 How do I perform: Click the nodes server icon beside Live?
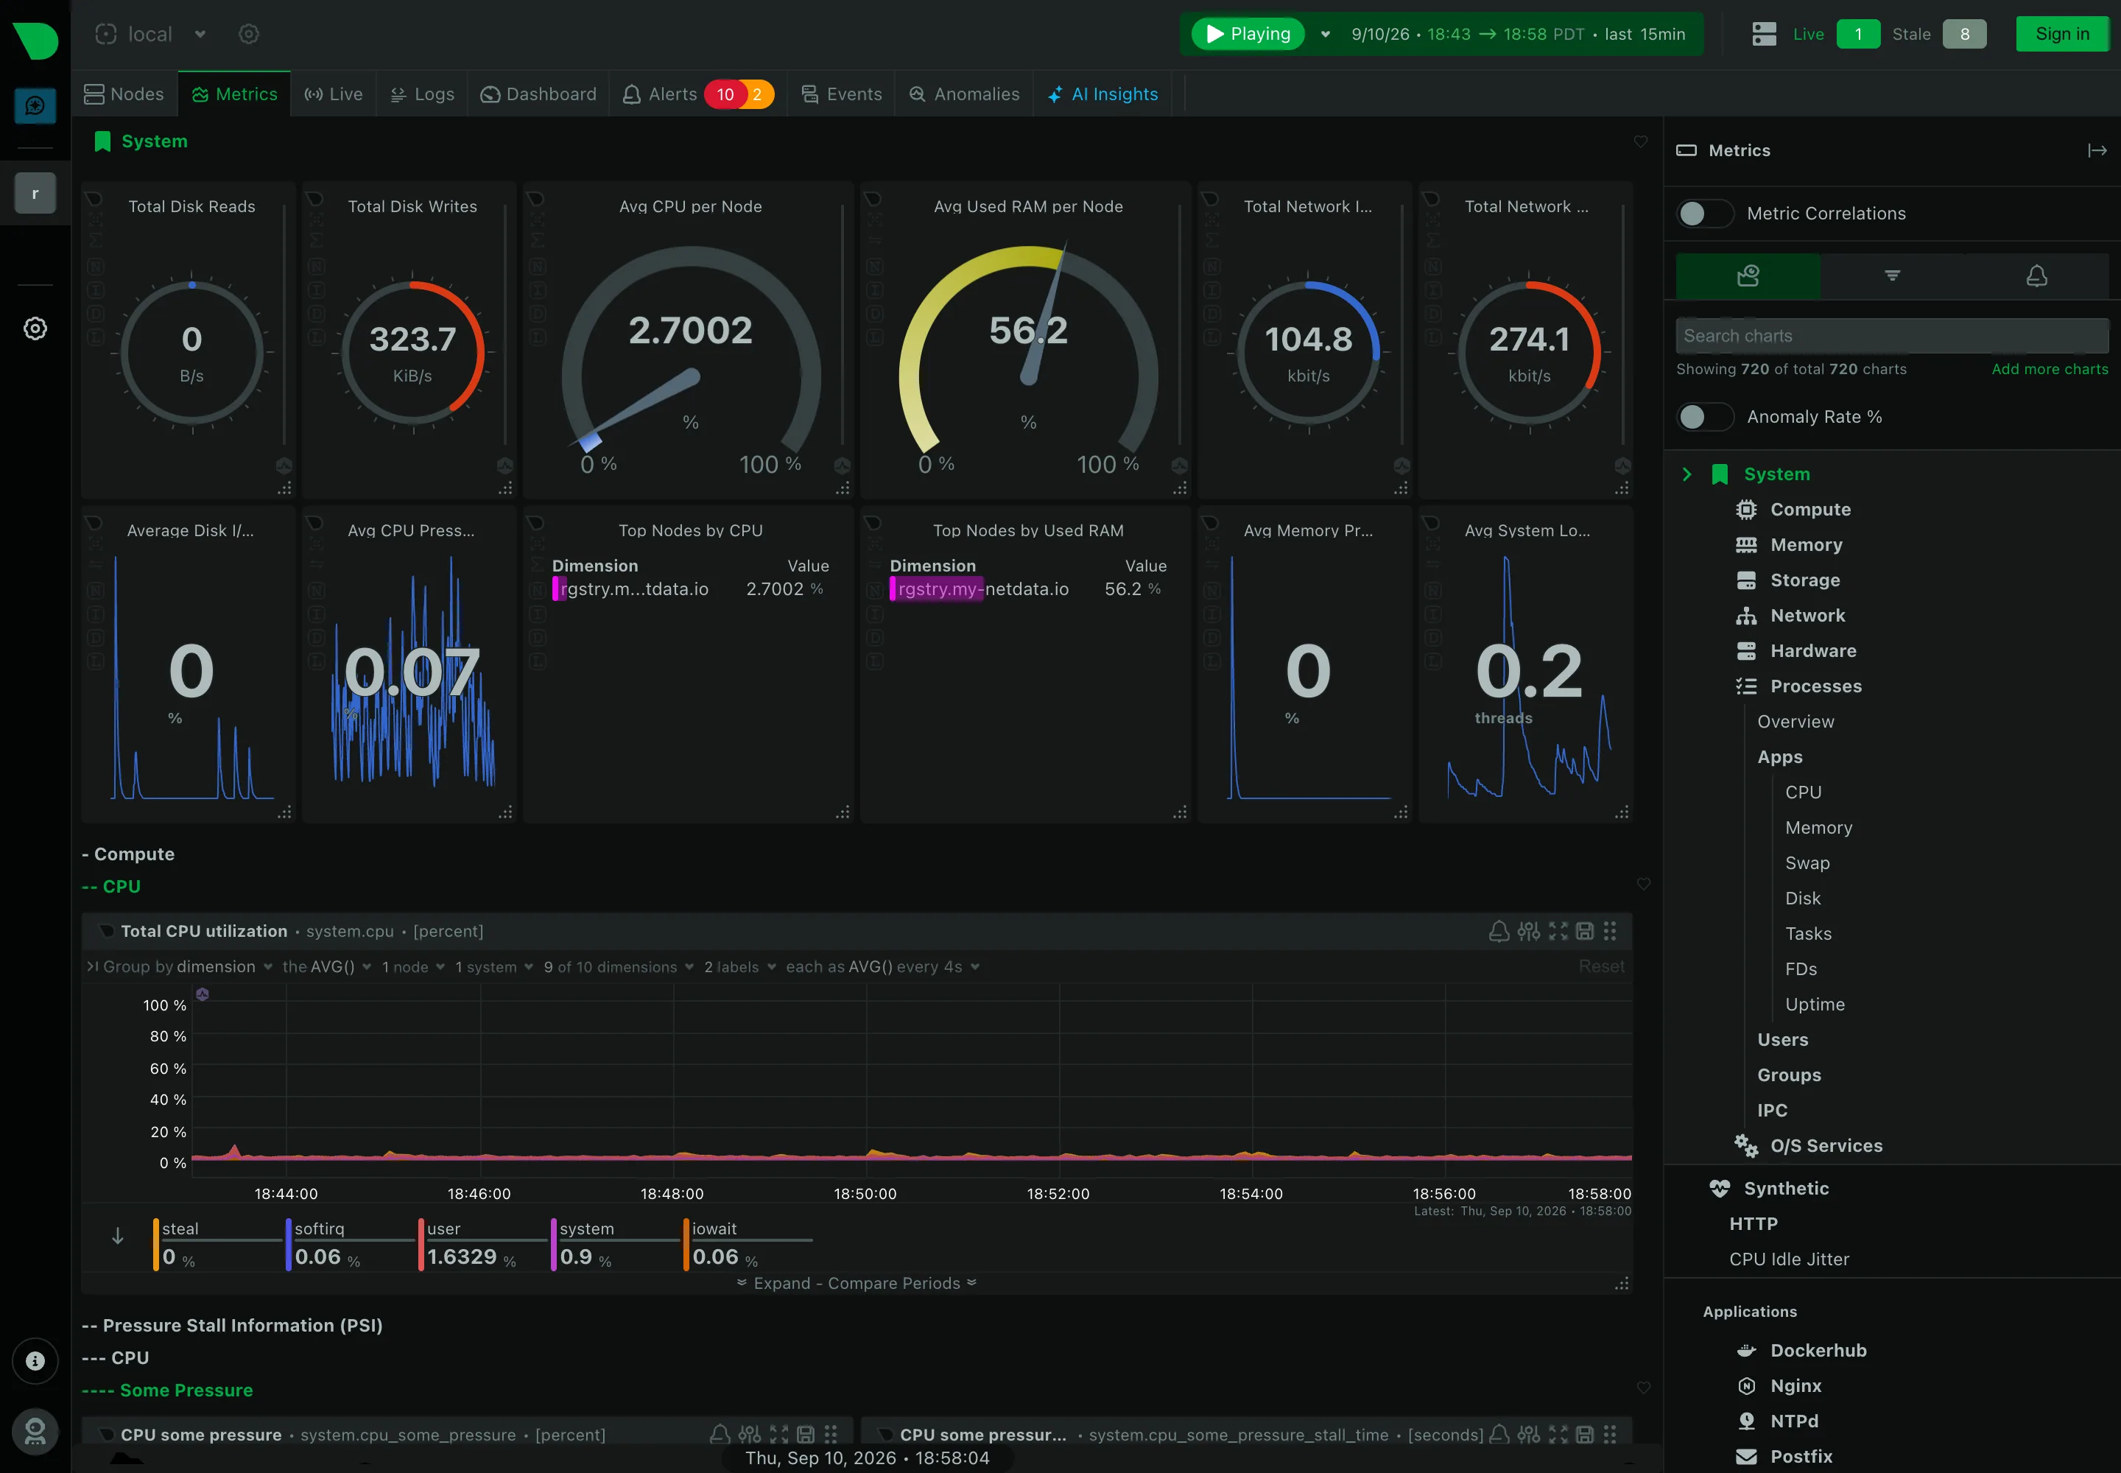pyautogui.click(x=1764, y=34)
